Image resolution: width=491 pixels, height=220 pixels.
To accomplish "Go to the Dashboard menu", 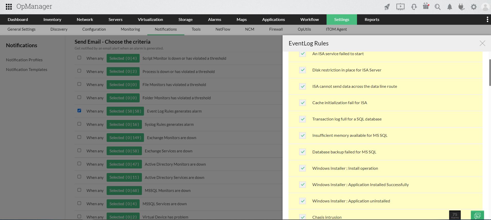I will 18,19.
